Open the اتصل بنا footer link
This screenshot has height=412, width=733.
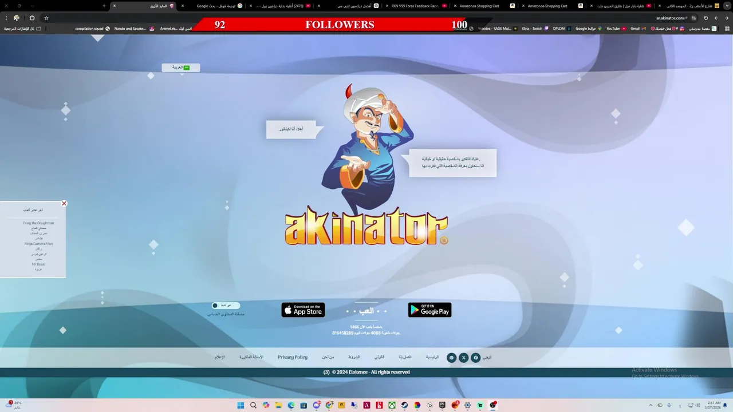(x=405, y=357)
